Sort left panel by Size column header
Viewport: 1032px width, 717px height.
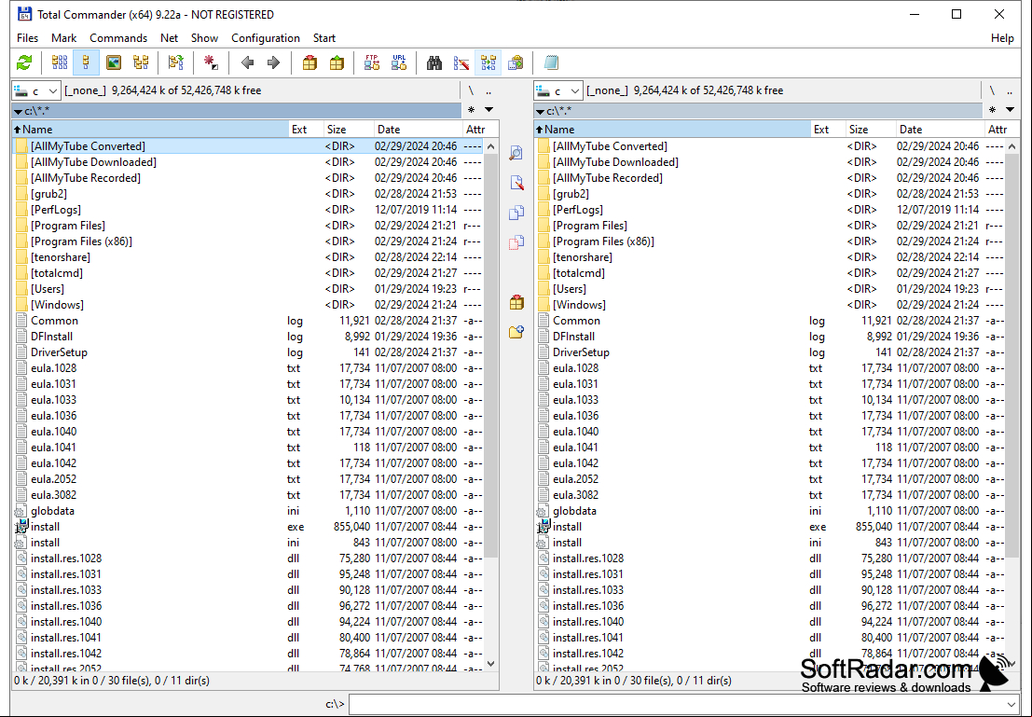349,130
